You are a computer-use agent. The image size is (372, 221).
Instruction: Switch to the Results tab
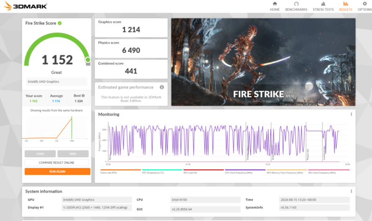point(345,6)
